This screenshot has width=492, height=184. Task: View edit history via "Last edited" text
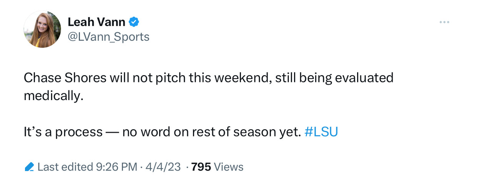pos(65,167)
